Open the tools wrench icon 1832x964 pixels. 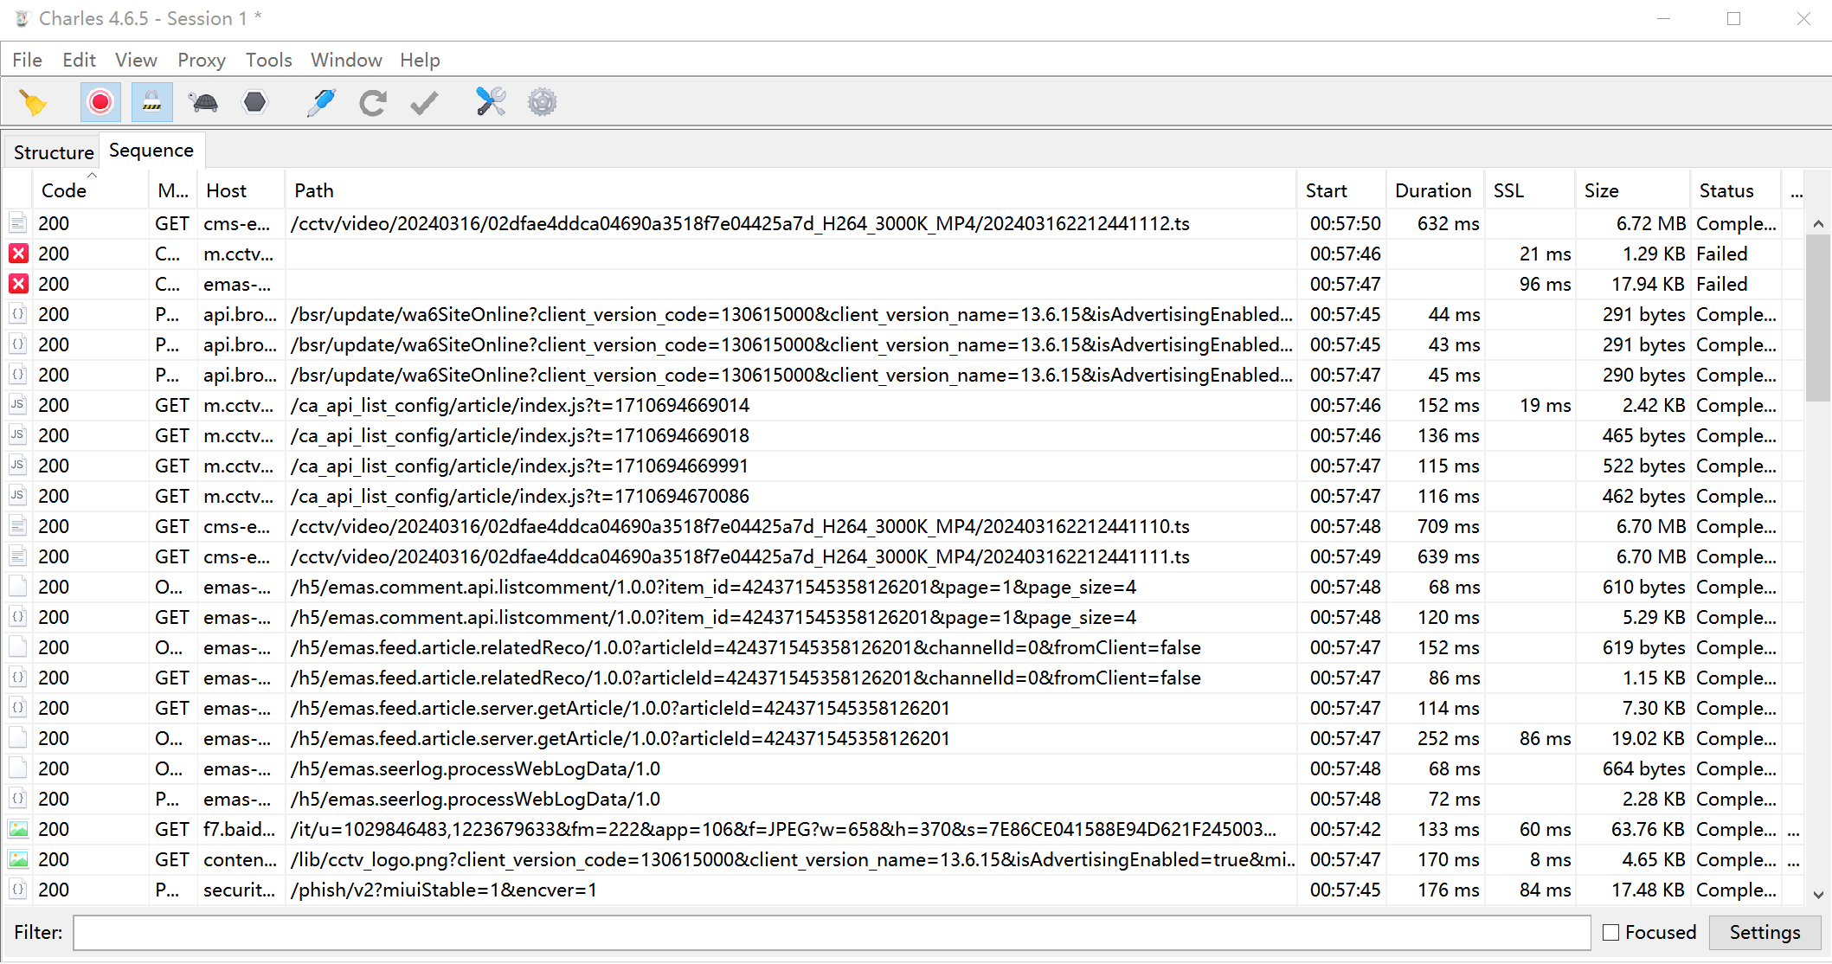coord(491,103)
